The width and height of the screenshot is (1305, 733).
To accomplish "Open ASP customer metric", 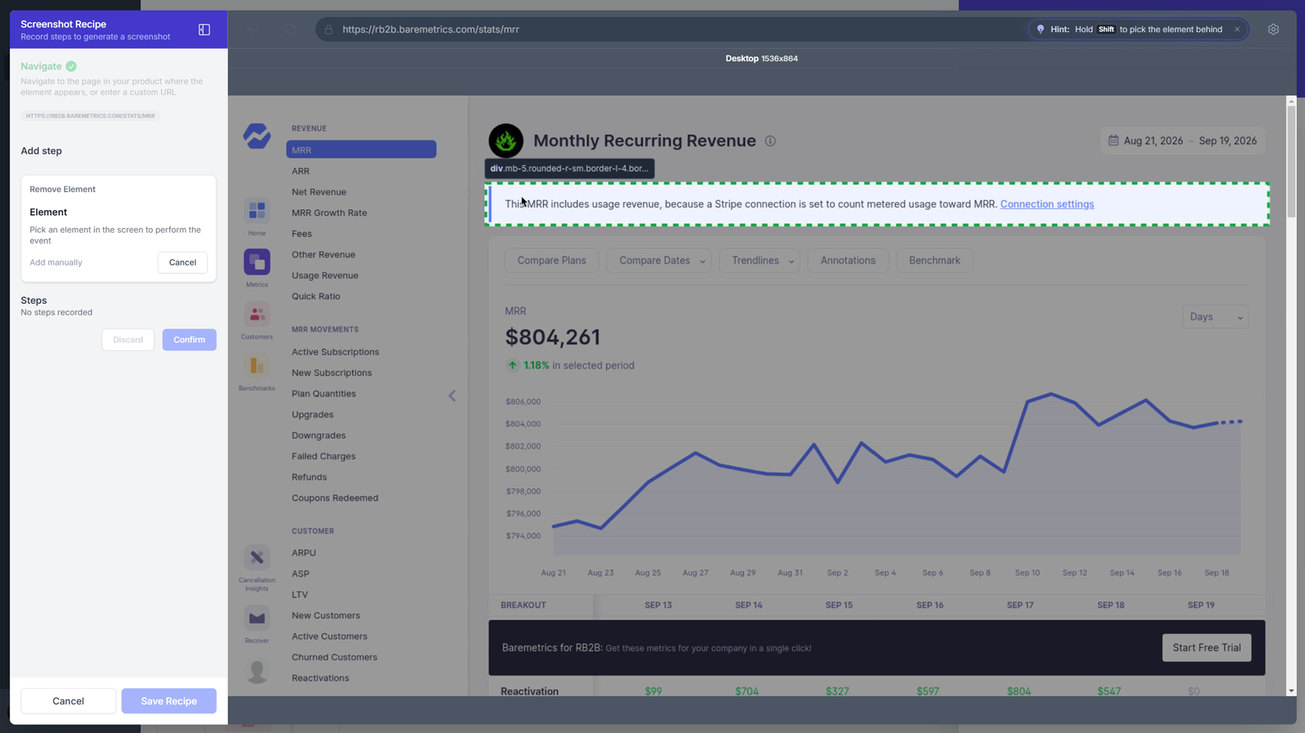I will 300,574.
